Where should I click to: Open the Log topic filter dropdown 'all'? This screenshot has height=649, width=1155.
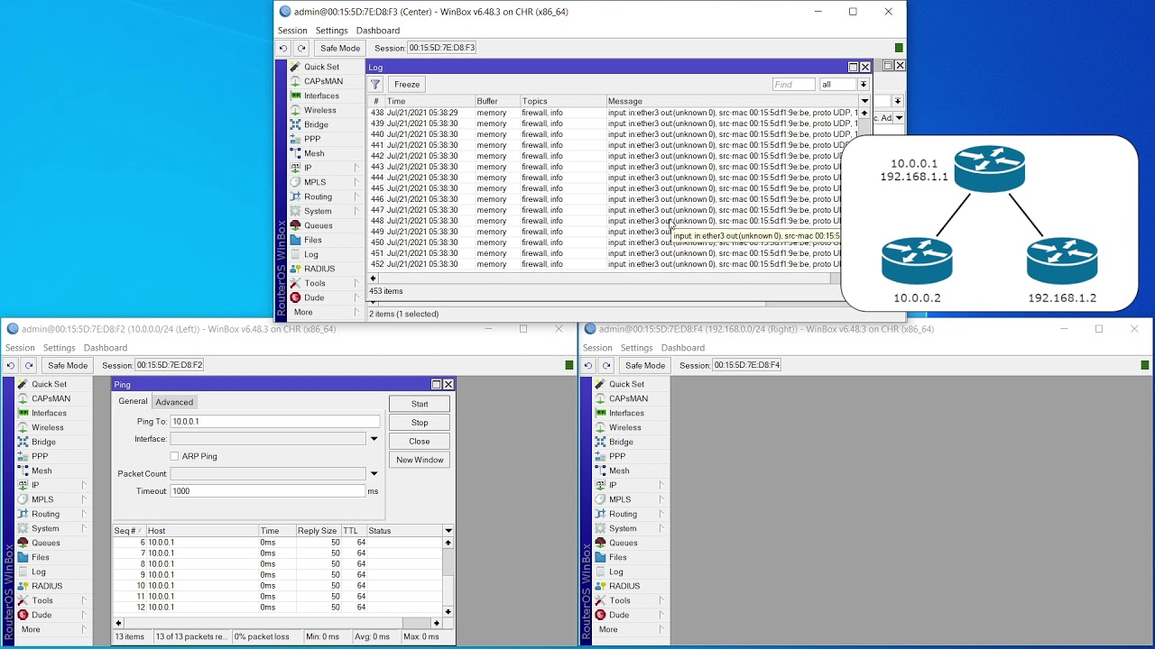863,85
